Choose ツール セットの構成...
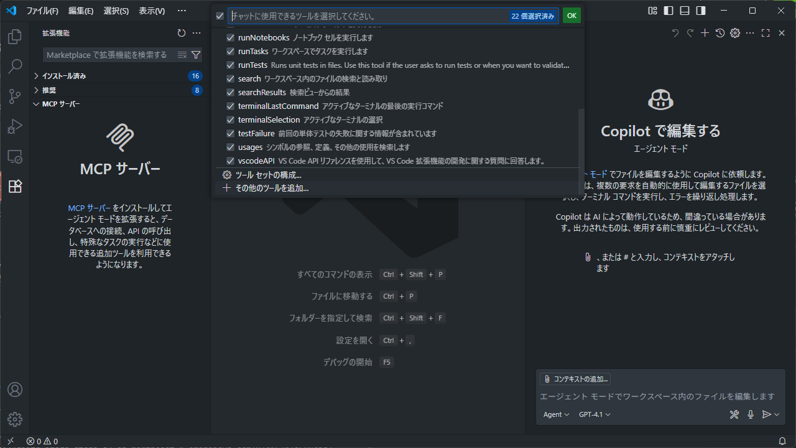Screen dimensions: 796x448 [398, 175]
